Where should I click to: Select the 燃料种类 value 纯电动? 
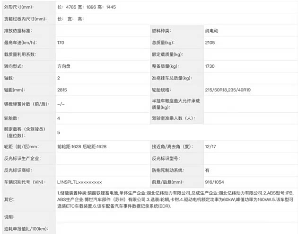[x=212, y=31]
